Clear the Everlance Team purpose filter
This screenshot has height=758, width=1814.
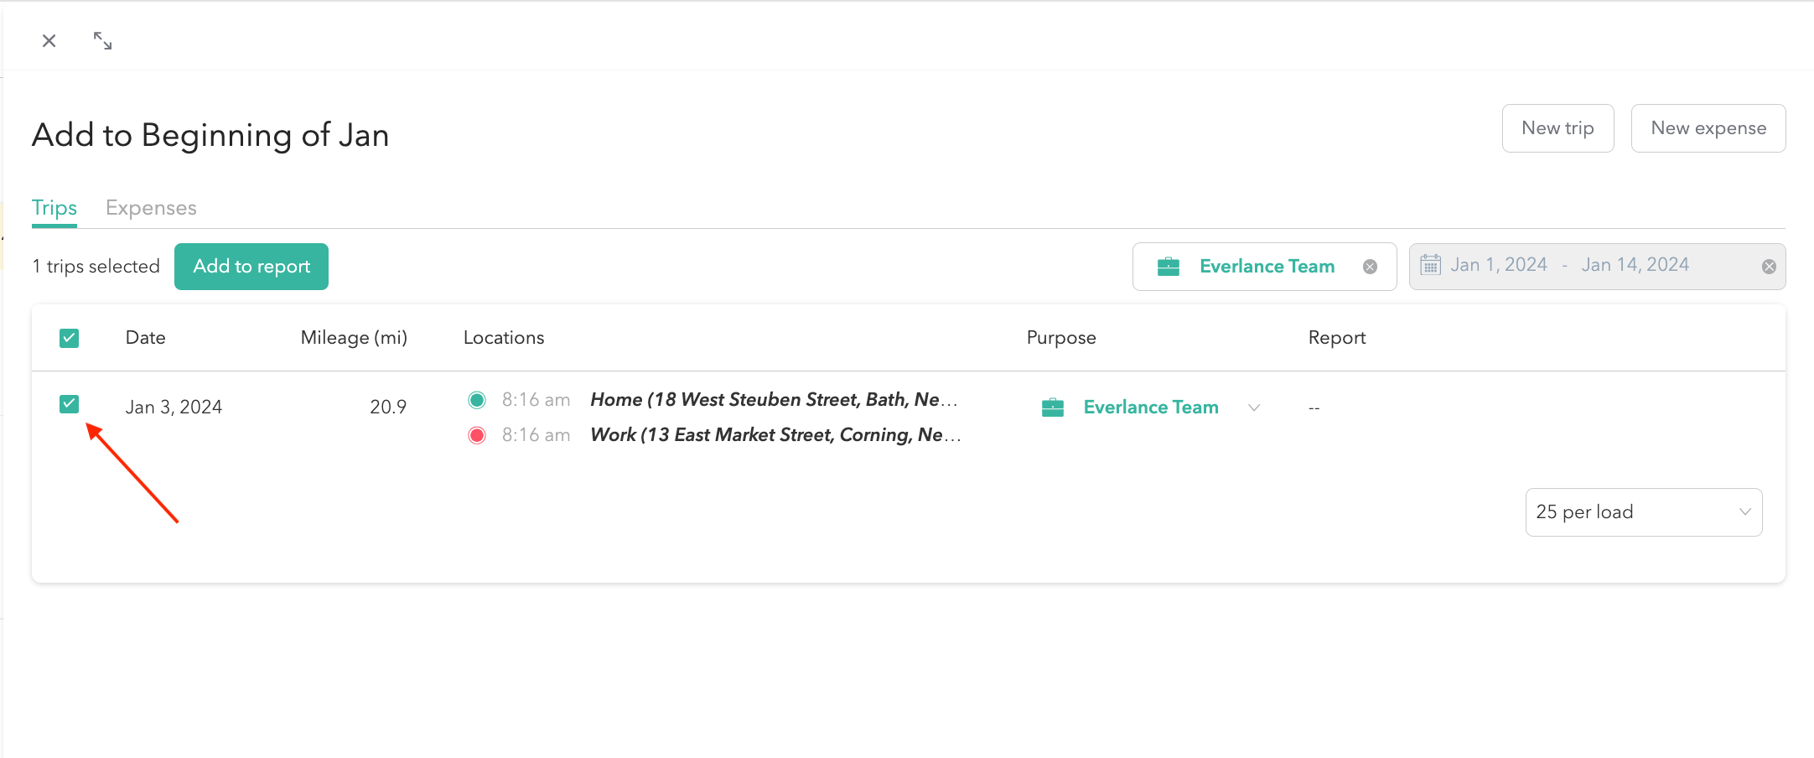(x=1370, y=267)
